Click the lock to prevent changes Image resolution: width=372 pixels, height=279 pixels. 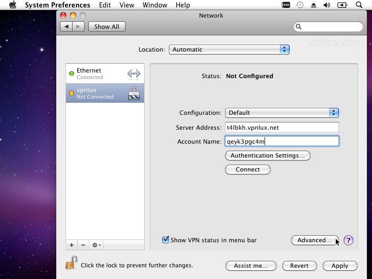tap(72, 263)
